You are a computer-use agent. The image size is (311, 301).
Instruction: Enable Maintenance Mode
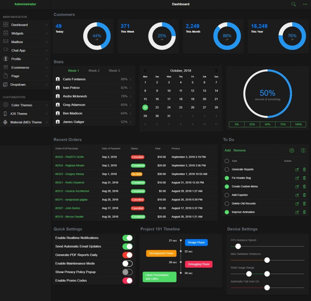127,263
